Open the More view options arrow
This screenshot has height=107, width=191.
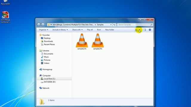click(139, 30)
